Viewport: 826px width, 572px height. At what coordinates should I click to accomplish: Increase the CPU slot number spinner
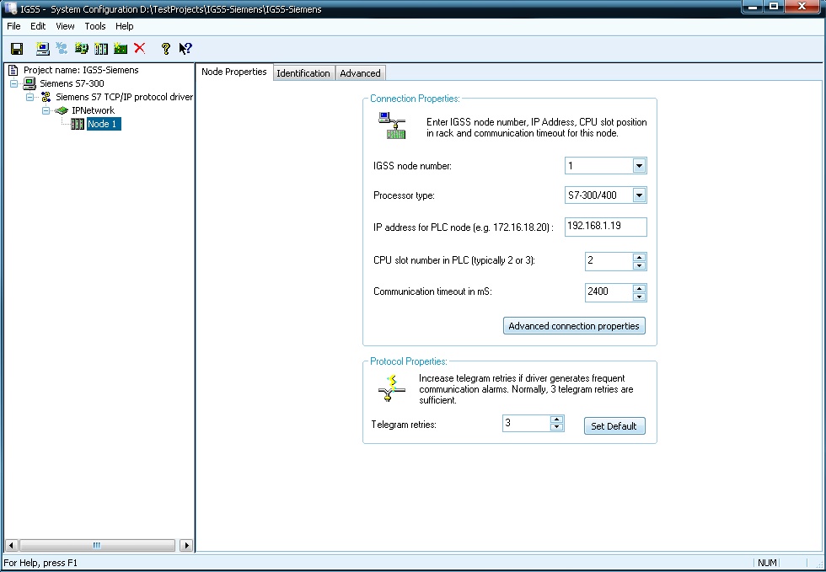click(639, 257)
